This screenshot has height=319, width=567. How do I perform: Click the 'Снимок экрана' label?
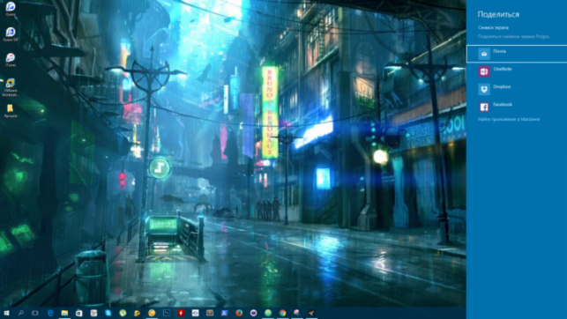pyautogui.click(x=493, y=27)
